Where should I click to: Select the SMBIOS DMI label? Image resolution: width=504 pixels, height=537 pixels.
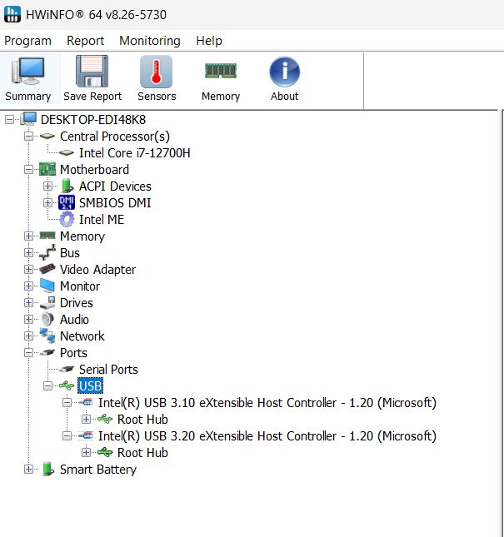tap(115, 203)
